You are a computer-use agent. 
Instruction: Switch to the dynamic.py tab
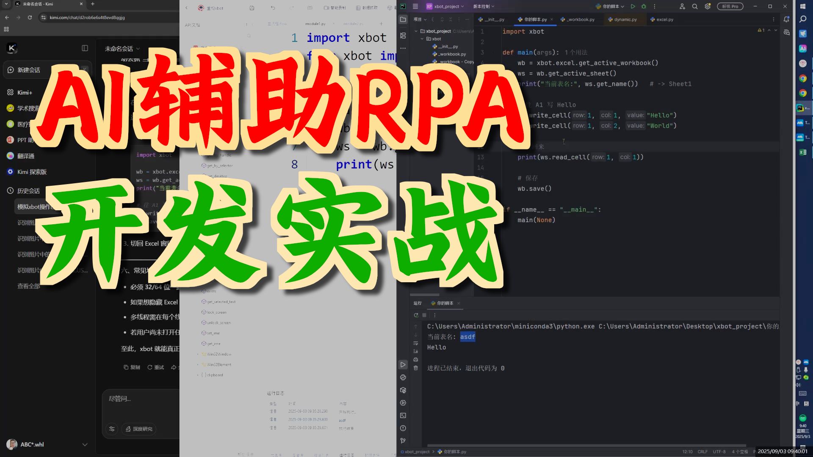[624, 19]
